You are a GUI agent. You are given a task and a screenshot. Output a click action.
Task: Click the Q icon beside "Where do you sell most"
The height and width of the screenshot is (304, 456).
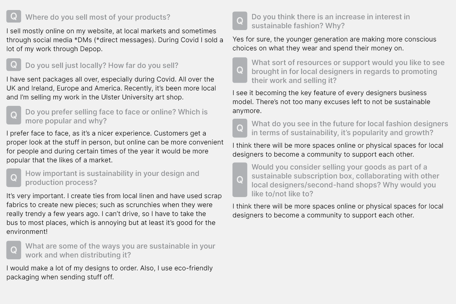tap(14, 16)
